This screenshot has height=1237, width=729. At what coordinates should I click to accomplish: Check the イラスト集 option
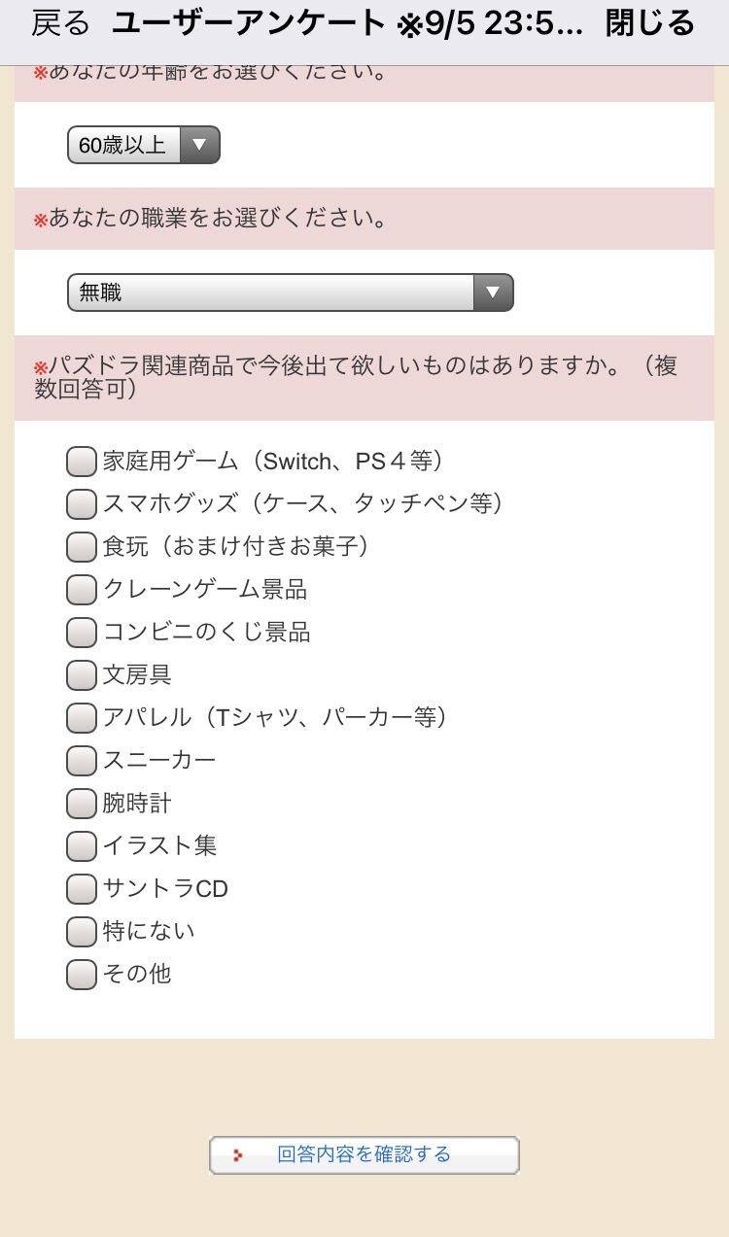pyautogui.click(x=82, y=846)
